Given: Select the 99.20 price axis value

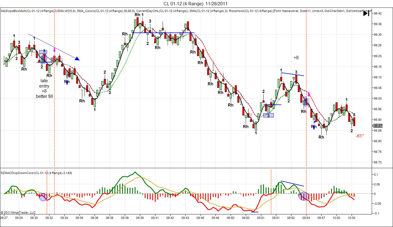Looking at the screenshot, I should (x=378, y=56).
